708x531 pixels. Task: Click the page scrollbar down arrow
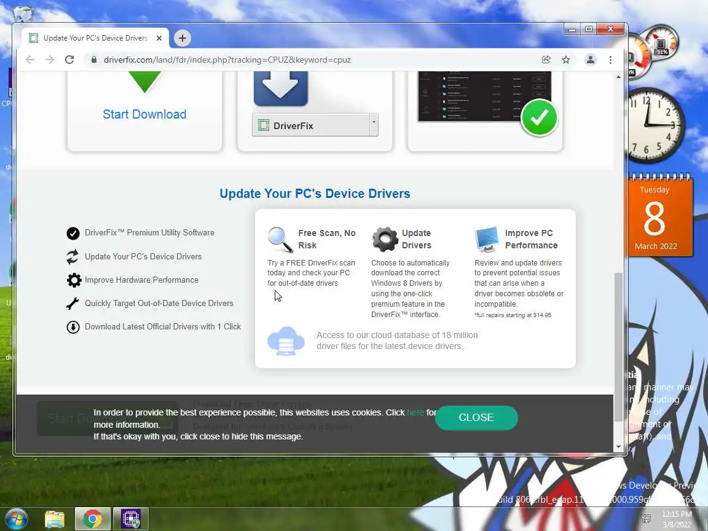(x=619, y=447)
